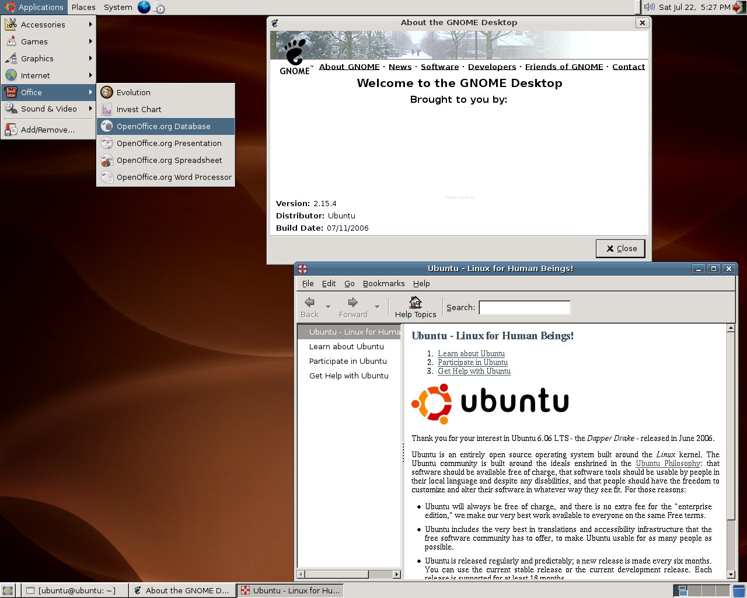Click the Internet globe category icon
The height and width of the screenshot is (598, 747).
pyautogui.click(x=11, y=75)
